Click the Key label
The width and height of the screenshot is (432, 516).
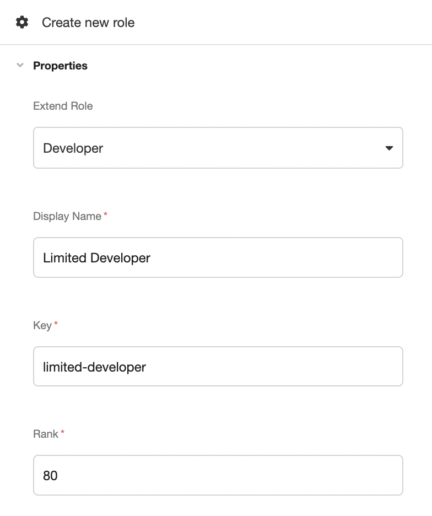pyautogui.click(x=42, y=325)
